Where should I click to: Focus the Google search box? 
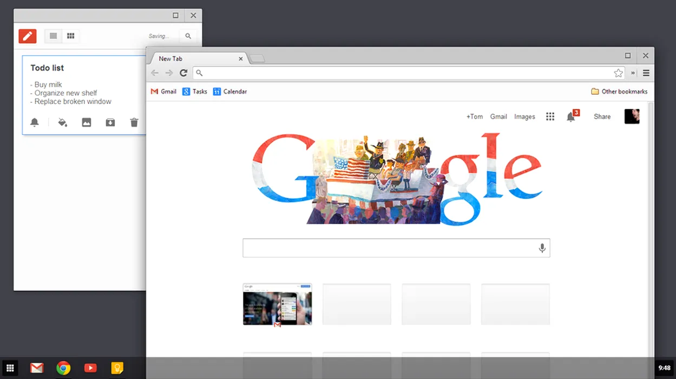pyautogui.click(x=396, y=248)
